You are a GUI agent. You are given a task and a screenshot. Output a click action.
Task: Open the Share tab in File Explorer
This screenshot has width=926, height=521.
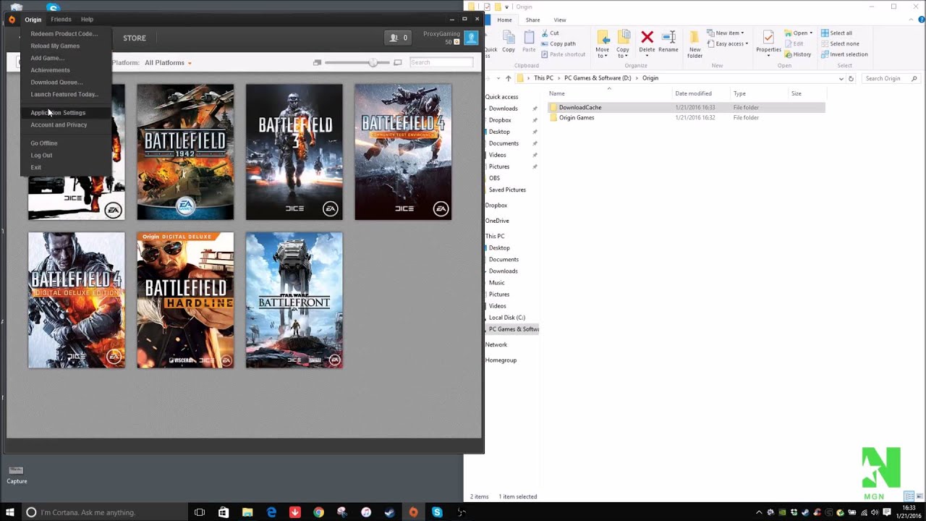[532, 20]
